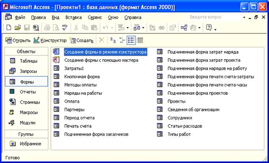269x163 pixels.
Task: Select the Типы работ form
Action: tap(179, 134)
